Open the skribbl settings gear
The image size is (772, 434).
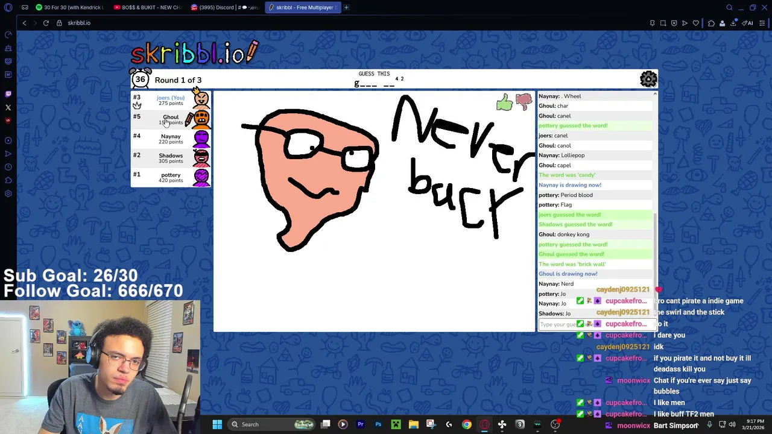648,79
